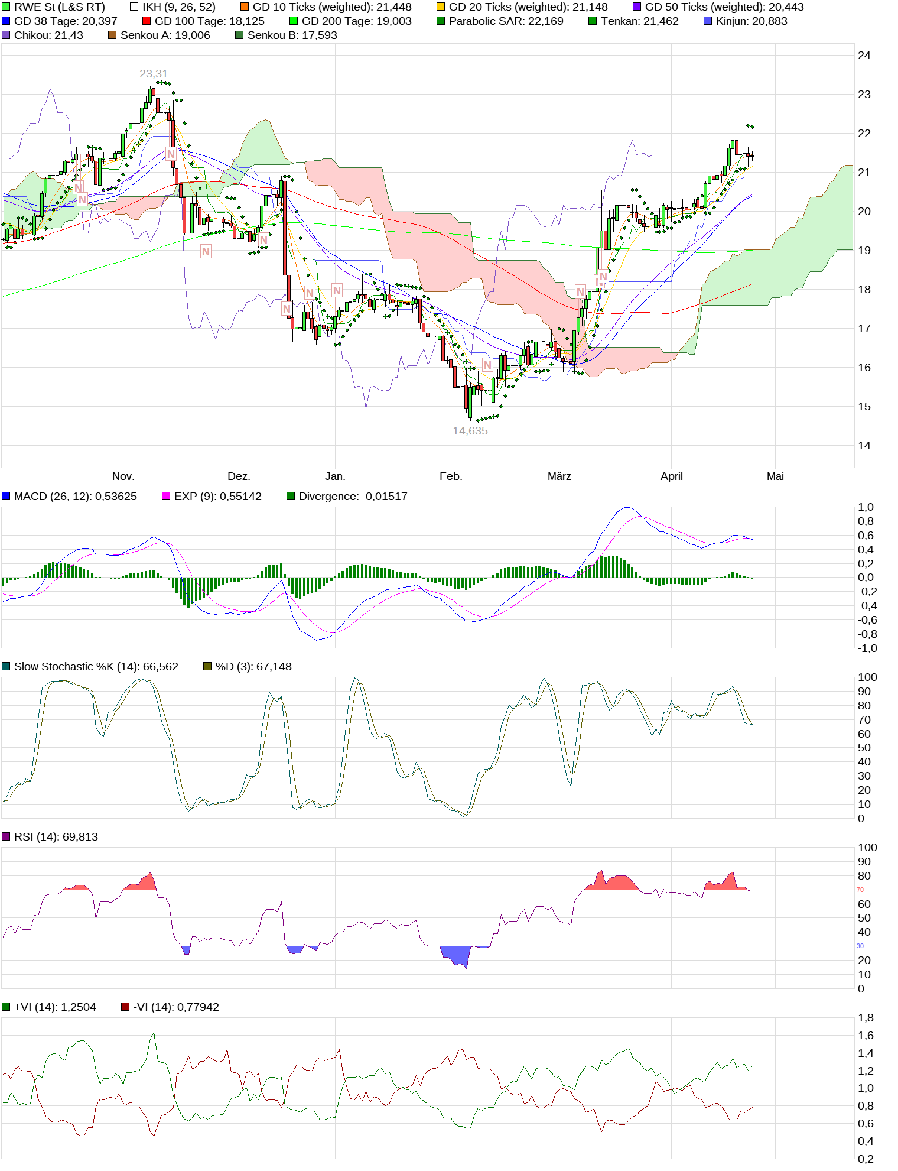Screen dimensions: 898x1171
Task: Click the 14,635 low price label
Action: (x=470, y=431)
